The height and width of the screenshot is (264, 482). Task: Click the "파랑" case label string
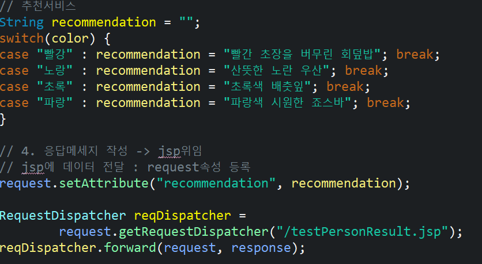pos(55,103)
